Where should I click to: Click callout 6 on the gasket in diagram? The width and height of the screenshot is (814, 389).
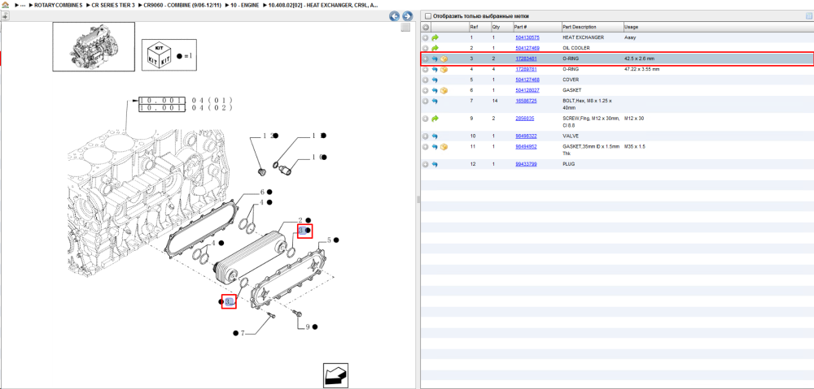click(x=262, y=192)
